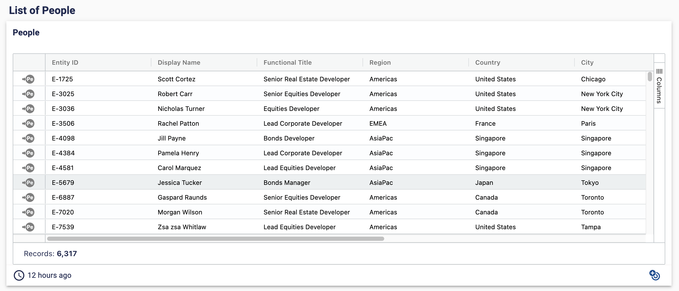Open the person entity icon for Jill Payne
This screenshot has width=679, height=291.
tap(28, 138)
